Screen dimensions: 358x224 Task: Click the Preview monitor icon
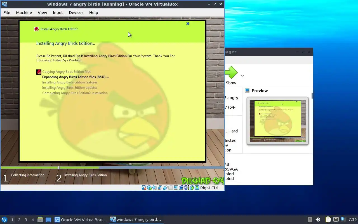point(247,90)
